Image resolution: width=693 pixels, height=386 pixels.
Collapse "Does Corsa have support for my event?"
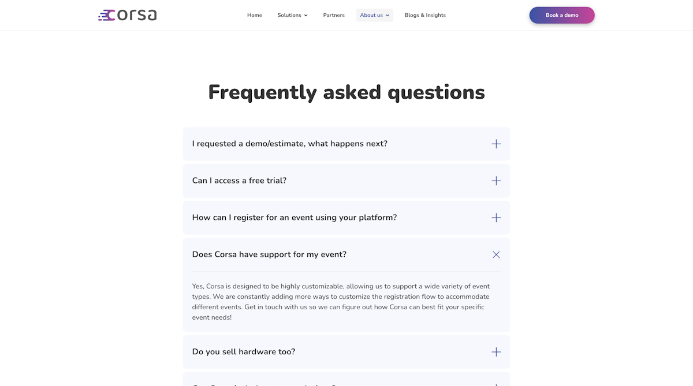pos(269,254)
